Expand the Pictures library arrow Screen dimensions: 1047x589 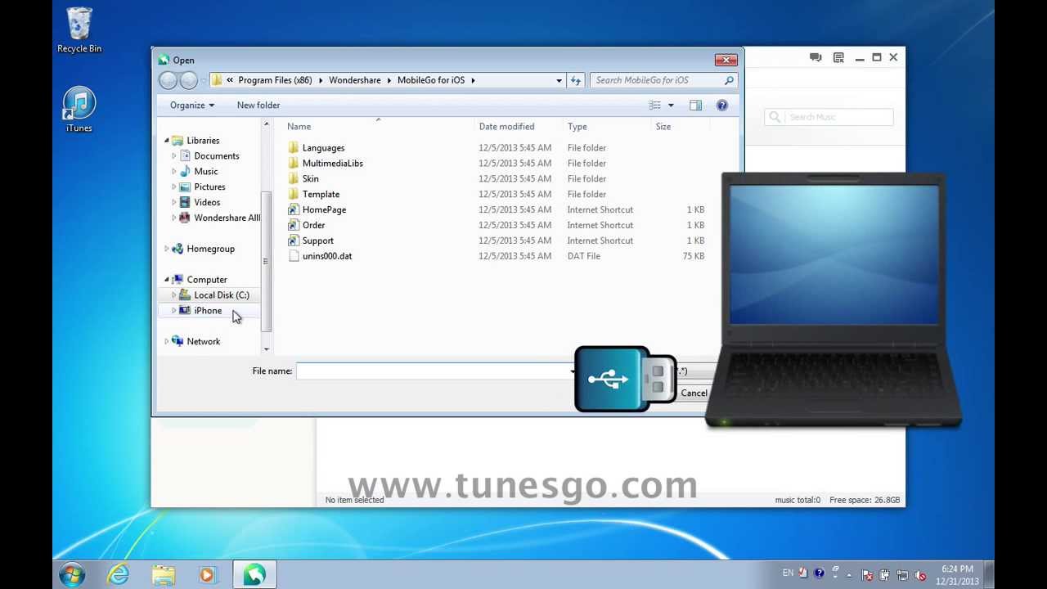tap(173, 187)
